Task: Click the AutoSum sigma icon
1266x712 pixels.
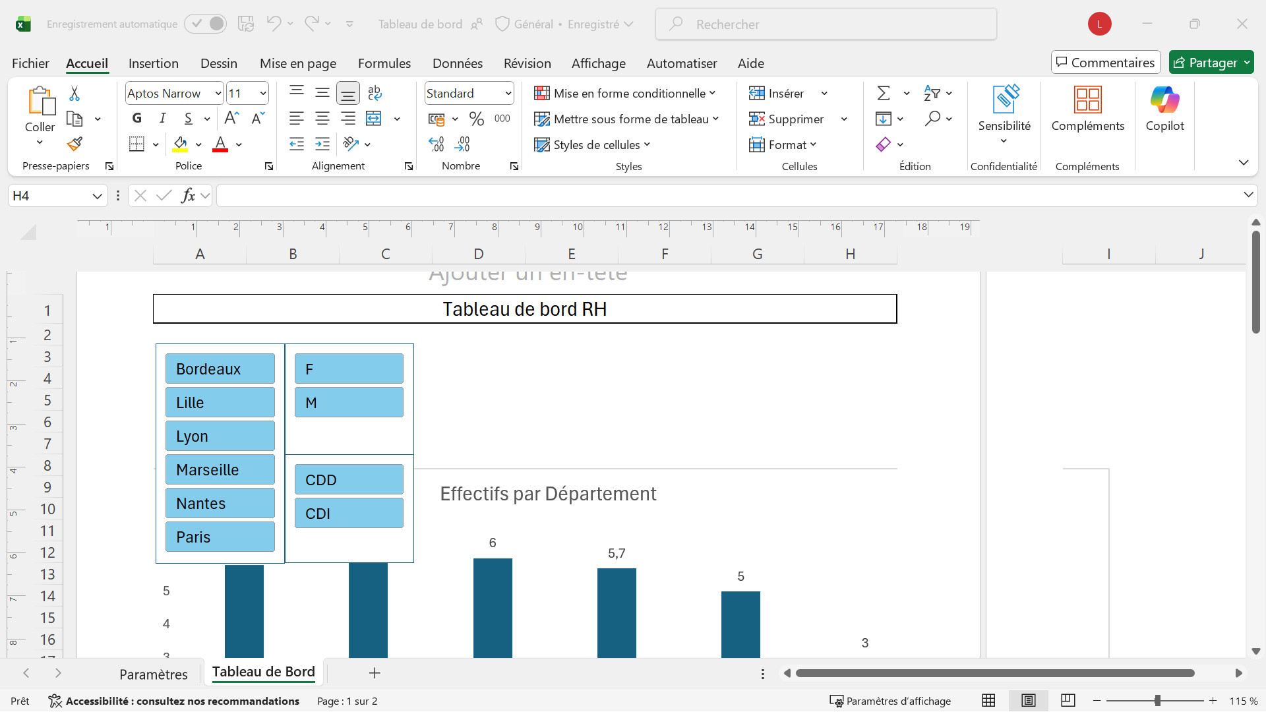Action: (x=884, y=93)
